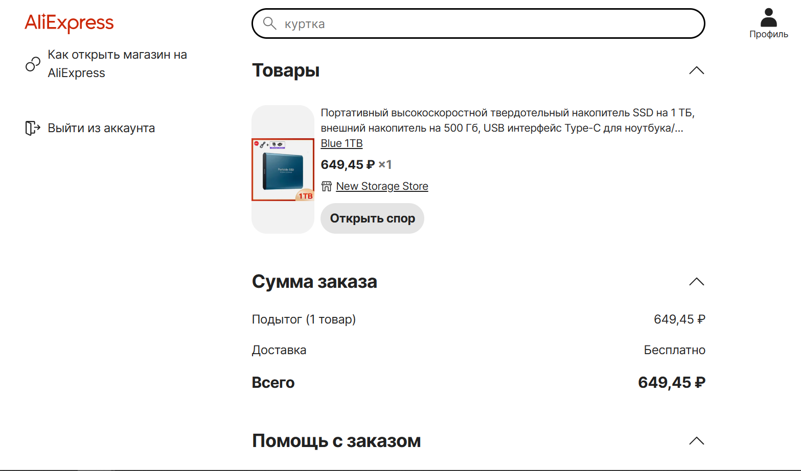Screen dimensions: 801x471
Task: Collapse the Сумма заказа section chevron
Action: [x=696, y=282]
